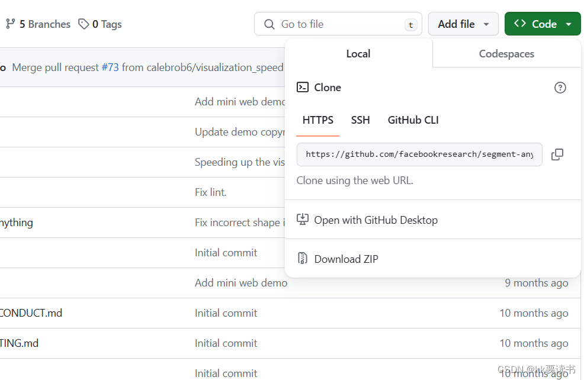The image size is (584, 380).
Task: Click the HTTPS clone URL field
Action: 419,154
